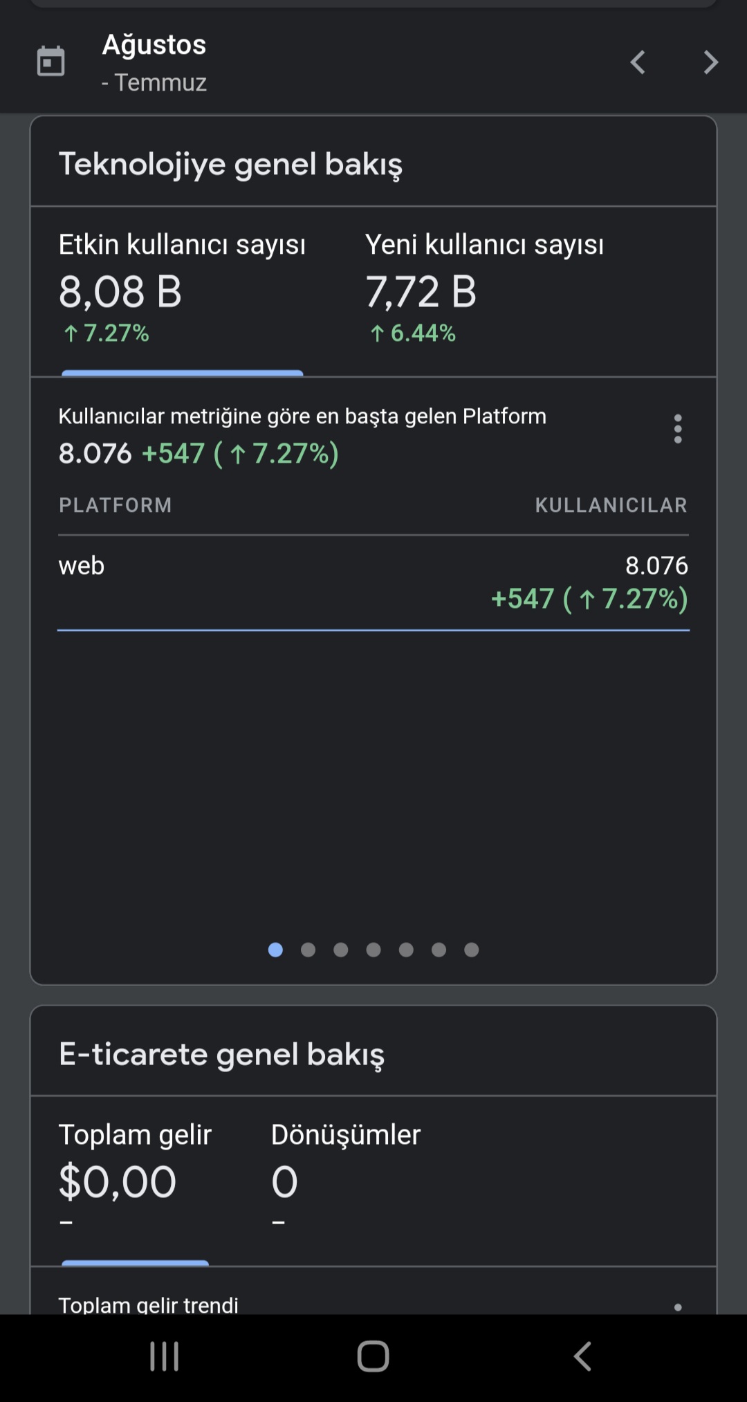The height and width of the screenshot is (1402, 747).
Task: Open three-dot menu for Platform card
Action: coord(678,429)
